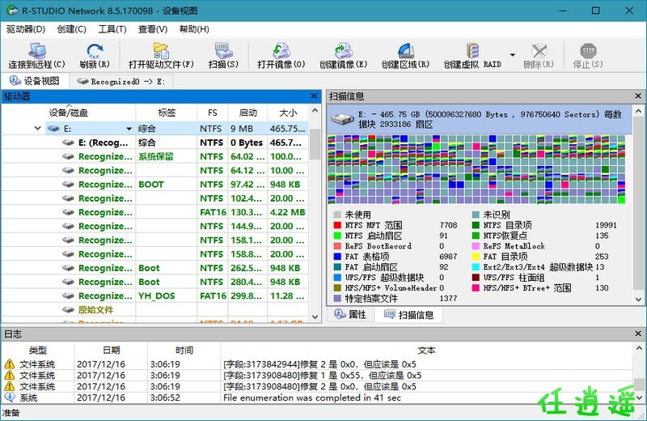This screenshot has height=421, width=647.
Task: Click Create Region (创建区域) icon
Action: 406,51
